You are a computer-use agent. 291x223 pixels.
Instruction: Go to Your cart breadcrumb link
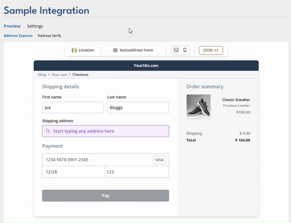point(59,74)
